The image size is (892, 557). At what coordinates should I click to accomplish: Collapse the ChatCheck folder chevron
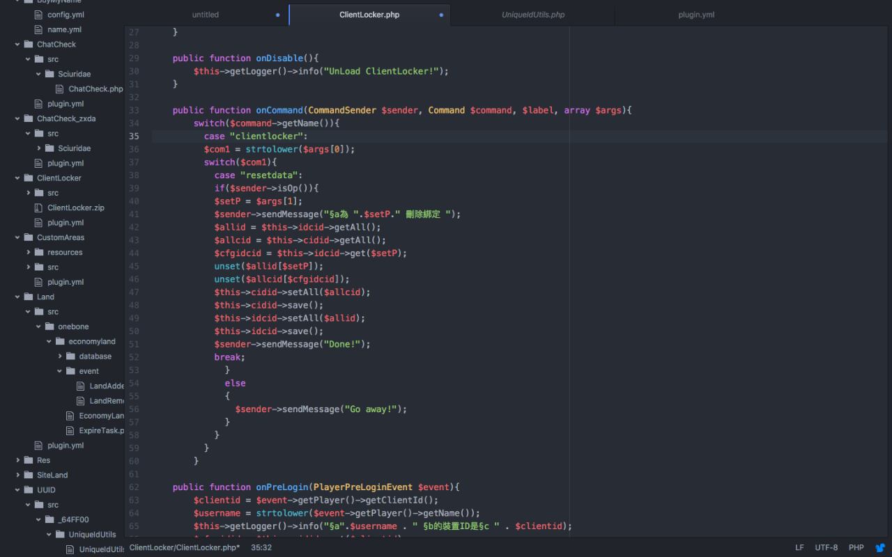pos(17,45)
